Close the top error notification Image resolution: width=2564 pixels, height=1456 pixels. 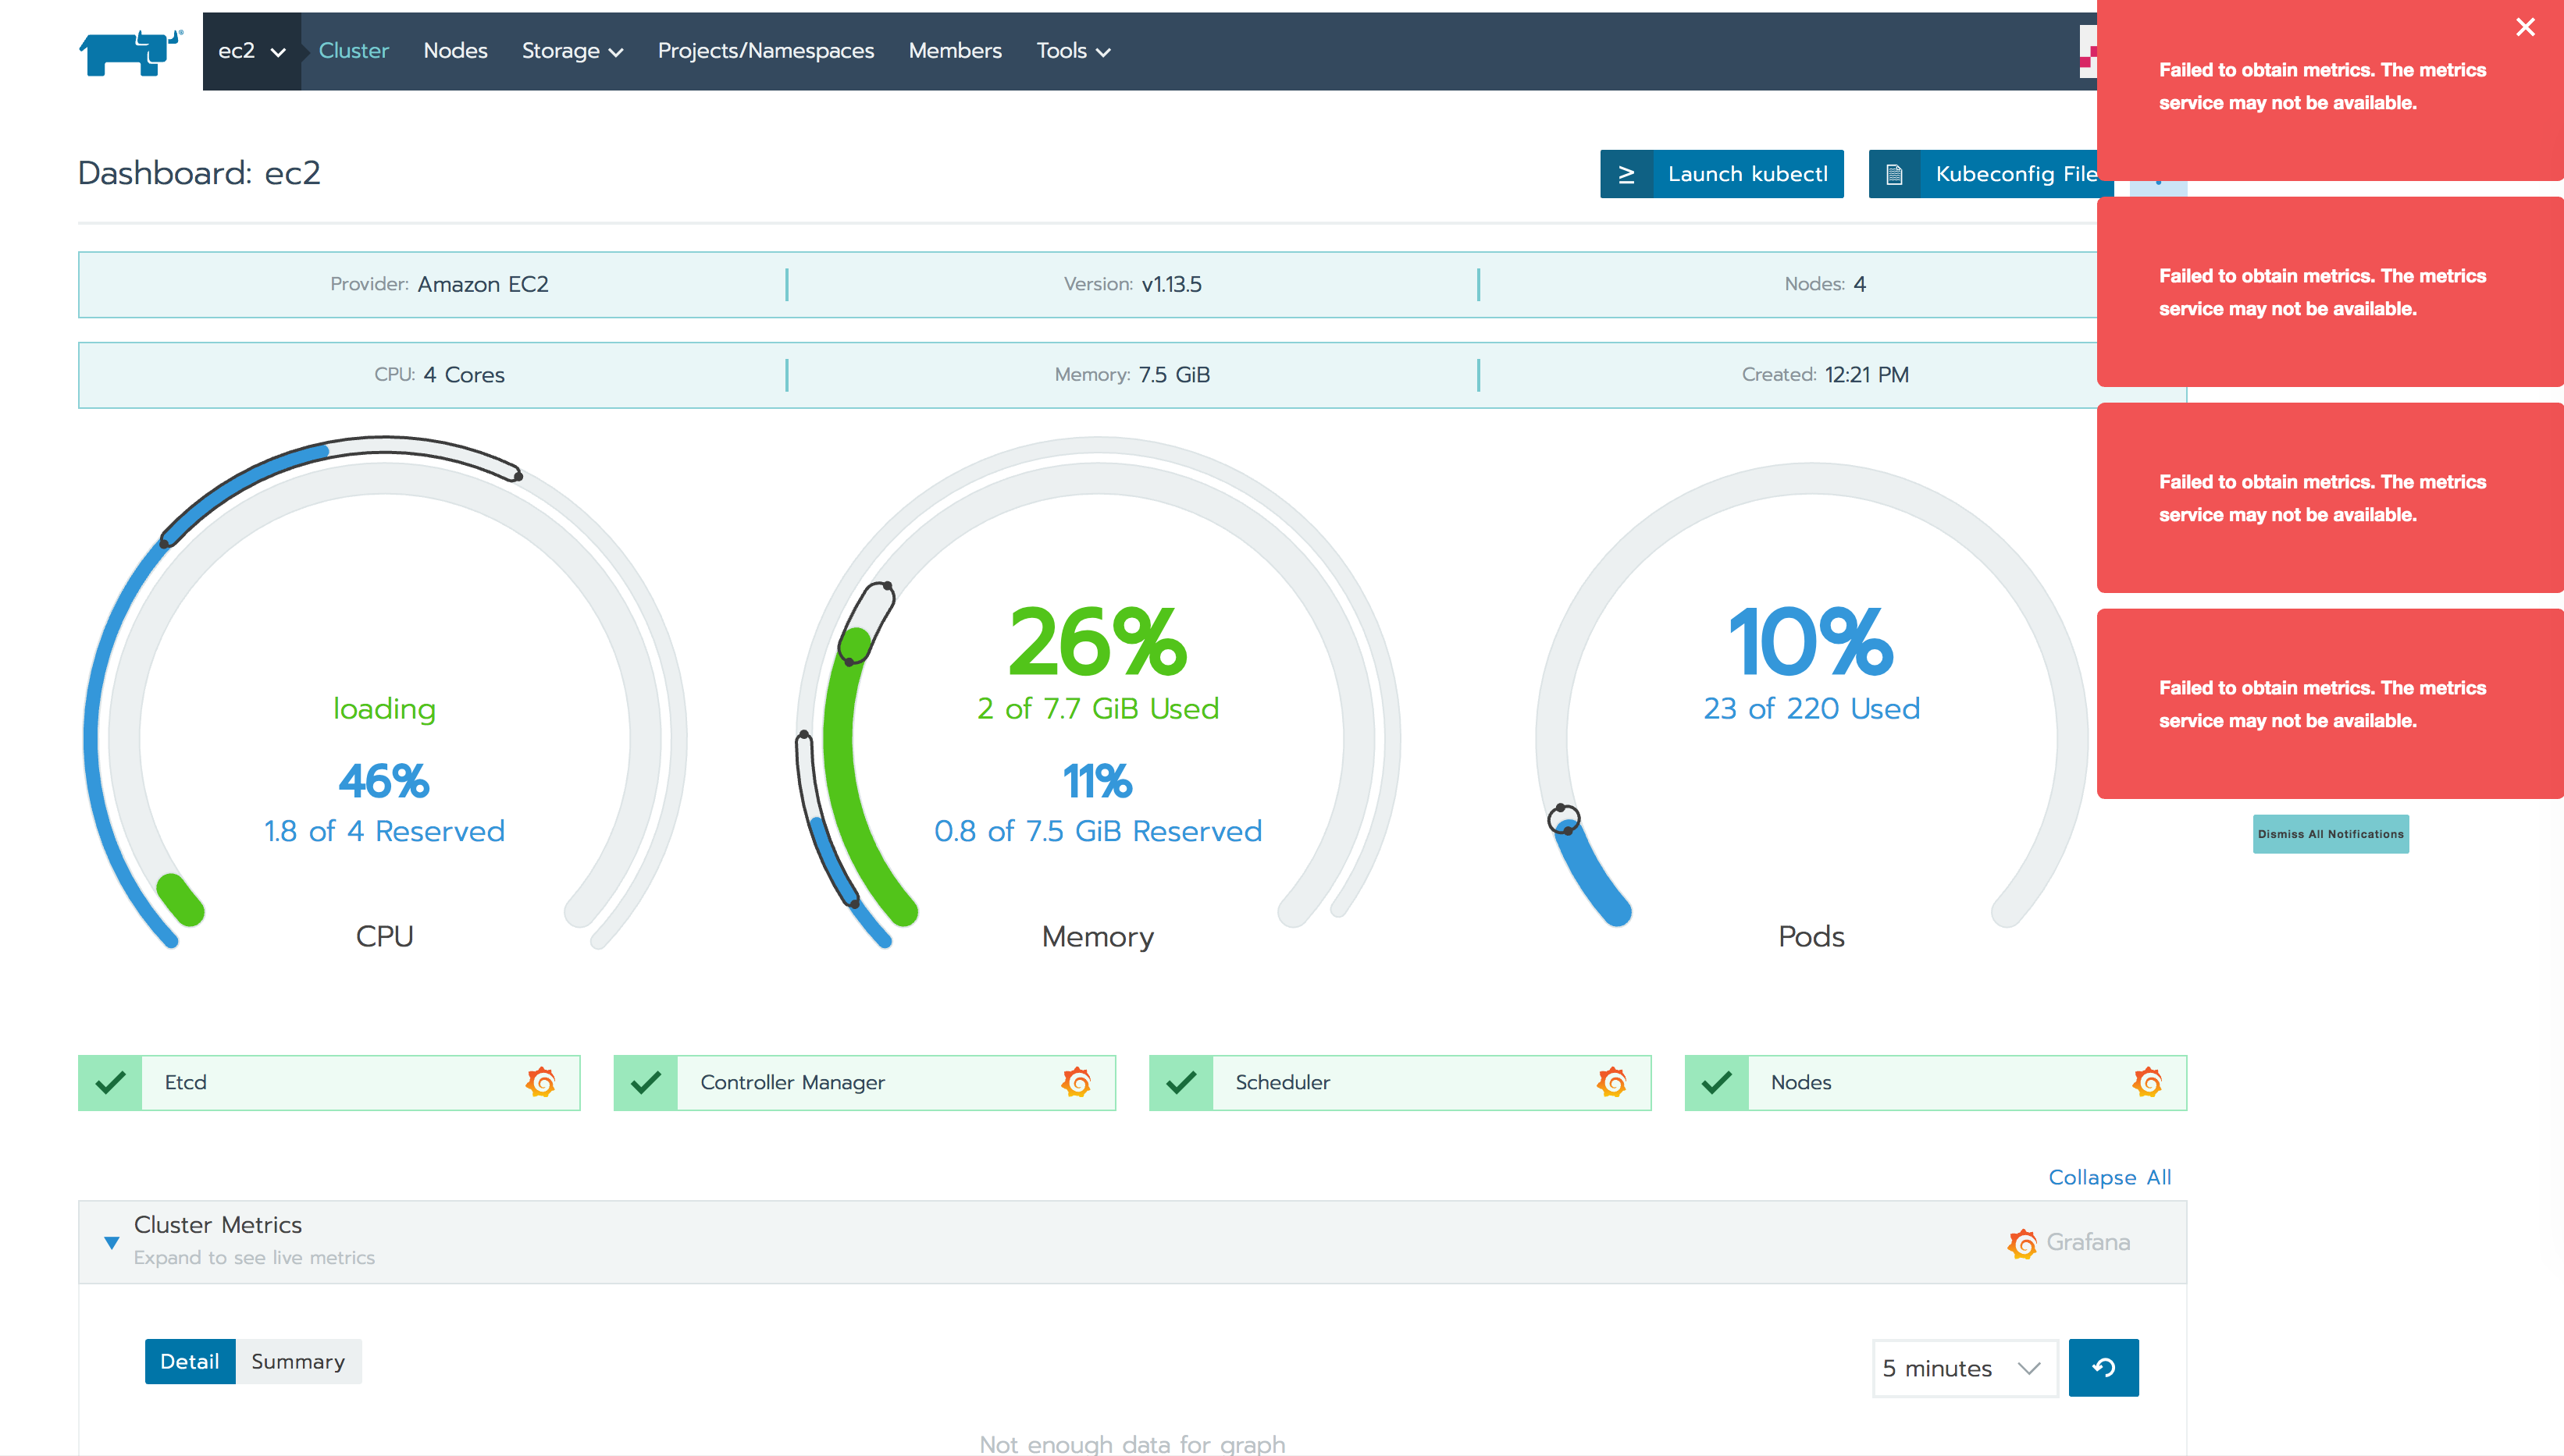(x=2525, y=28)
